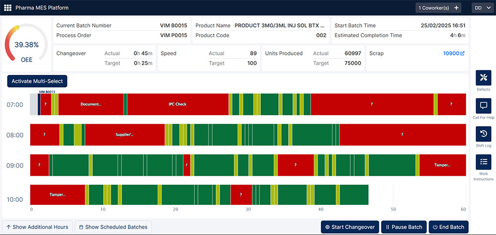This screenshot has height=235, width=496.
Task: Select the 'Tamper..' segment in 09:00 row
Action: 442,165
